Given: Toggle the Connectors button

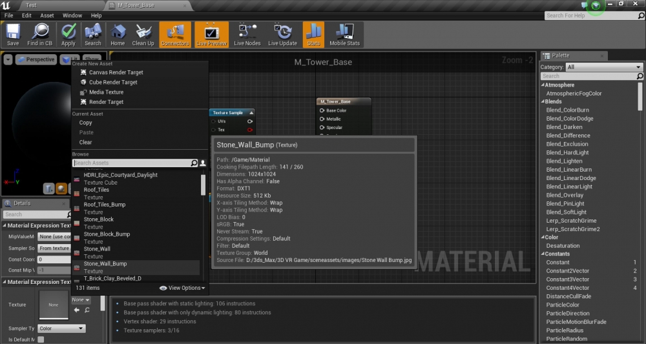Looking at the screenshot, I should point(175,35).
